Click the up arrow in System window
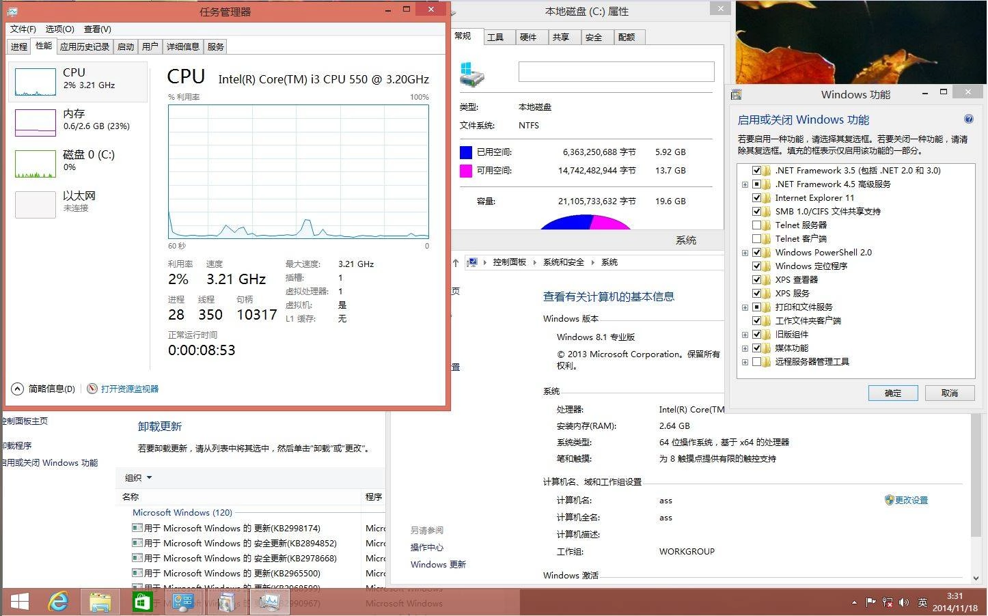Image resolution: width=988 pixels, height=616 pixels. pos(456,262)
